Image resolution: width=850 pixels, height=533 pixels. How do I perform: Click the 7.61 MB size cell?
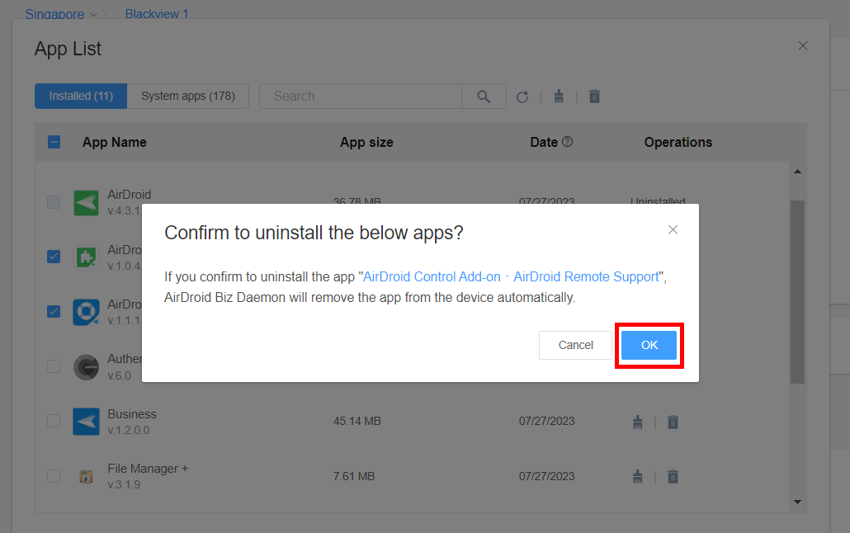[x=354, y=476]
